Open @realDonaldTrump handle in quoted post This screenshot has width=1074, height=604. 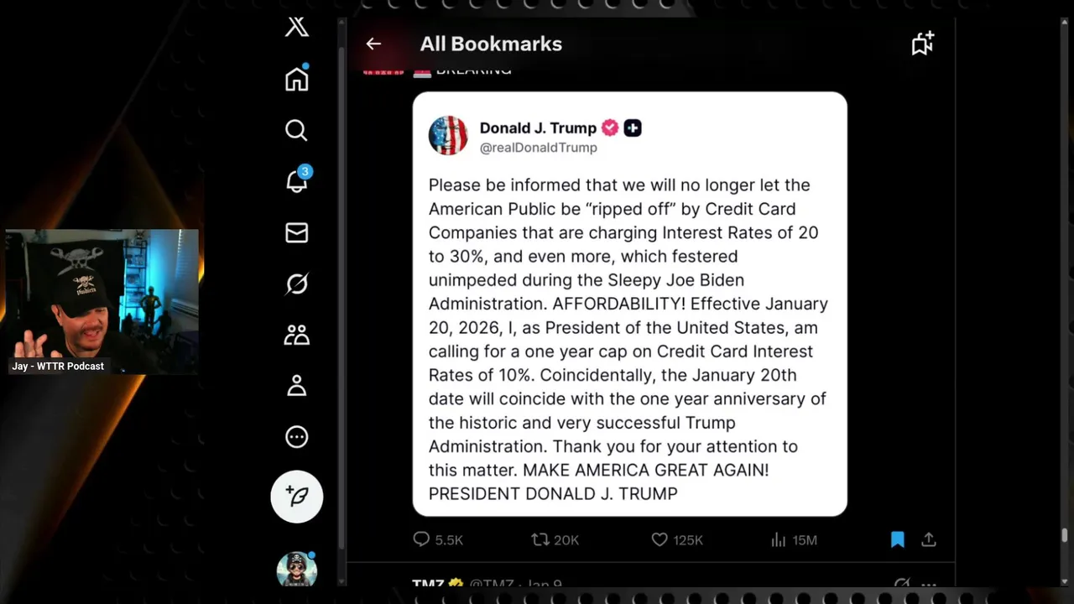pos(538,148)
